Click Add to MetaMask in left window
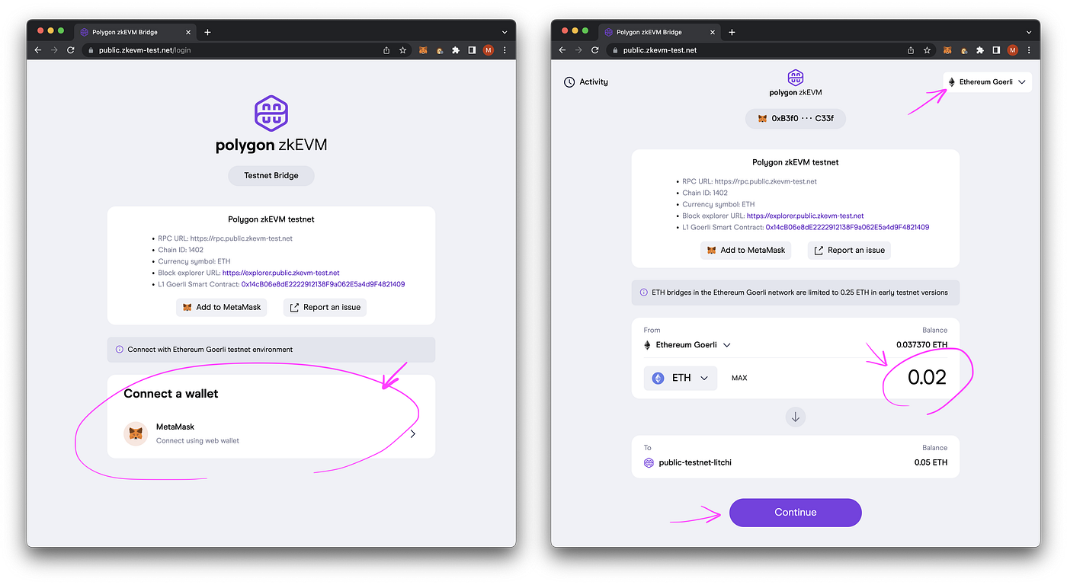Viewport: 1067px width, 585px height. point(222,307)
